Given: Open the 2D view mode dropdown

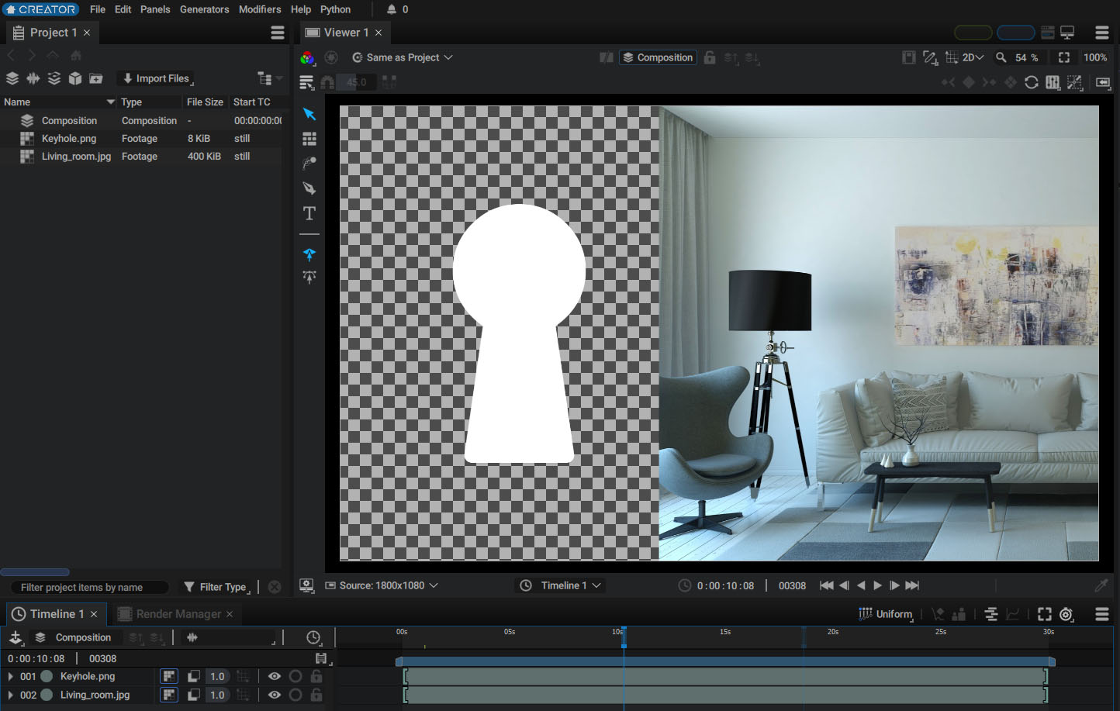Looking at the screenshot, I should point(973,57).
